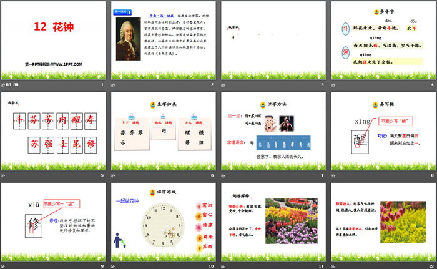Select slide 11 with the tulip garden photo

coord(273,222)
